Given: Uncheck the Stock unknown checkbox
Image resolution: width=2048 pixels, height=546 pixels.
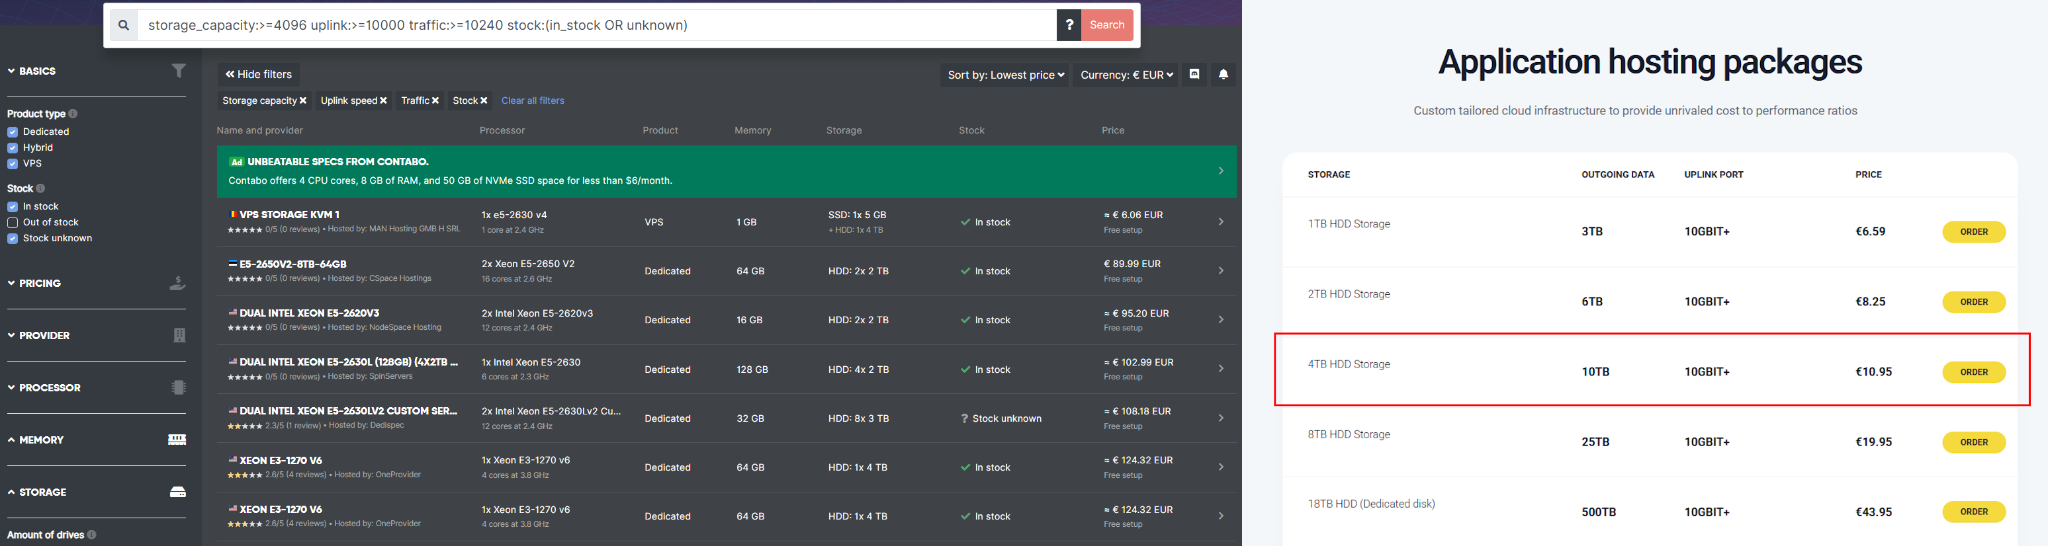Looking at the screenshot, I should point(13,239).
